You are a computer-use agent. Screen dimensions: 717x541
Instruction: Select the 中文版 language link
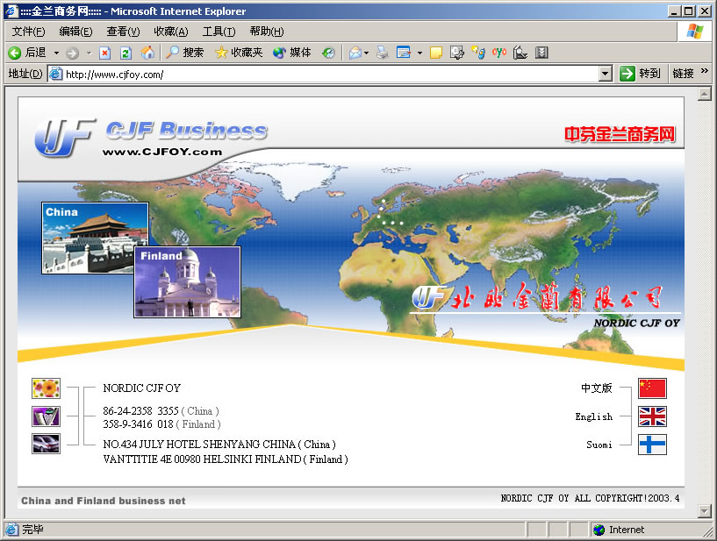coord(597,388)
